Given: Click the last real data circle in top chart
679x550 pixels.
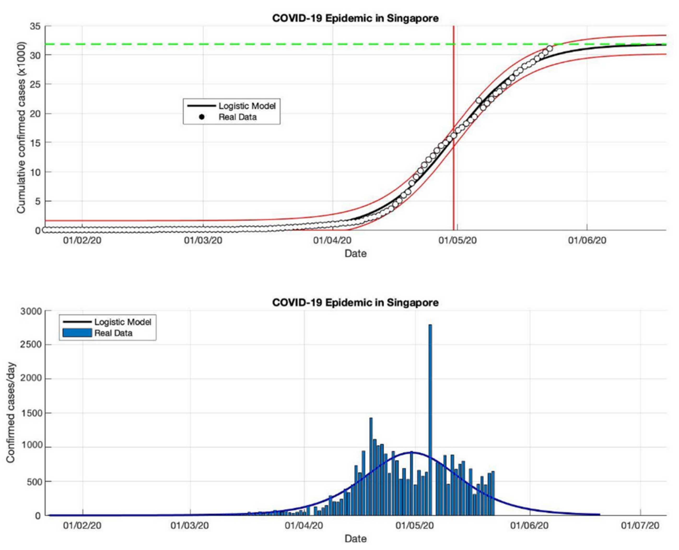Looking at the screenshot, I should 550,49.
